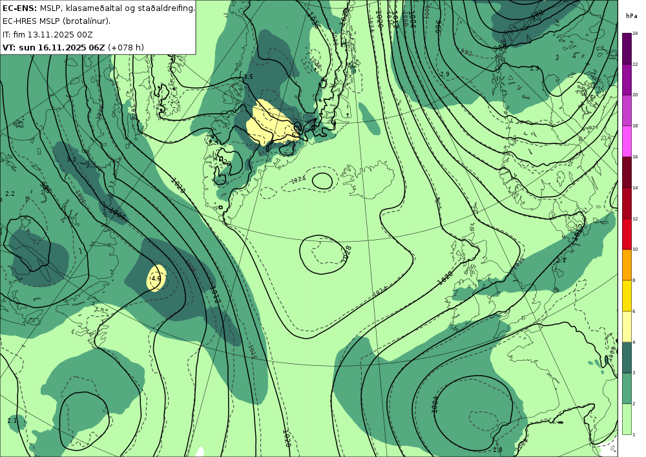Click the '1012' isobar label in the Atlantic
The image size is (646, 457).
215,294
